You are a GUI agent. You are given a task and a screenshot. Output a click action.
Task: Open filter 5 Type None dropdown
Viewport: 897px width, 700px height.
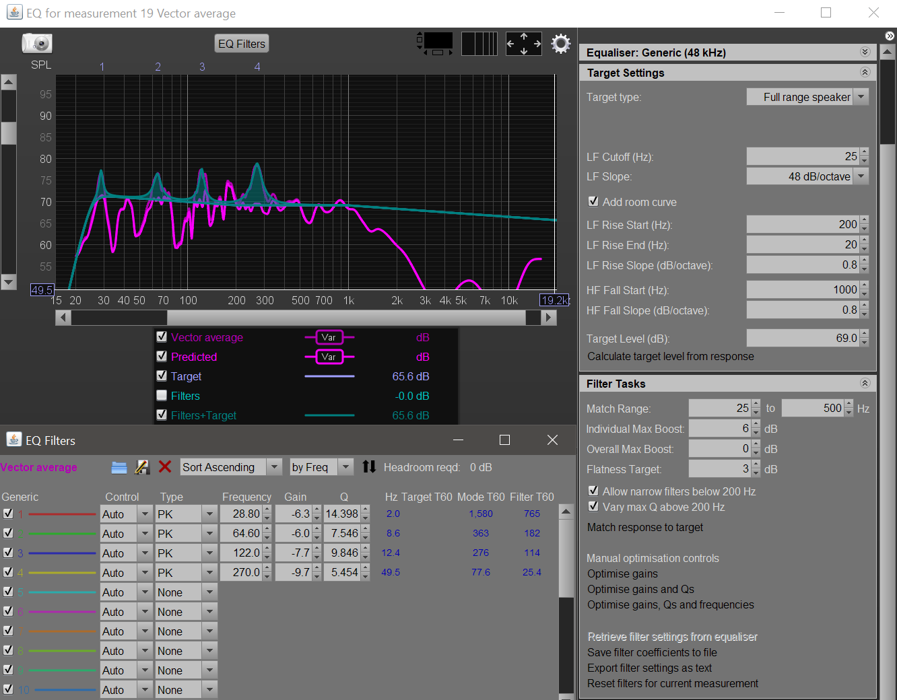186,592
